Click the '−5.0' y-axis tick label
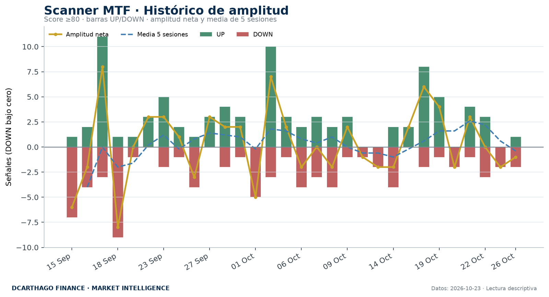Screen dimensions: 549x297 click(x=30, y=197)
